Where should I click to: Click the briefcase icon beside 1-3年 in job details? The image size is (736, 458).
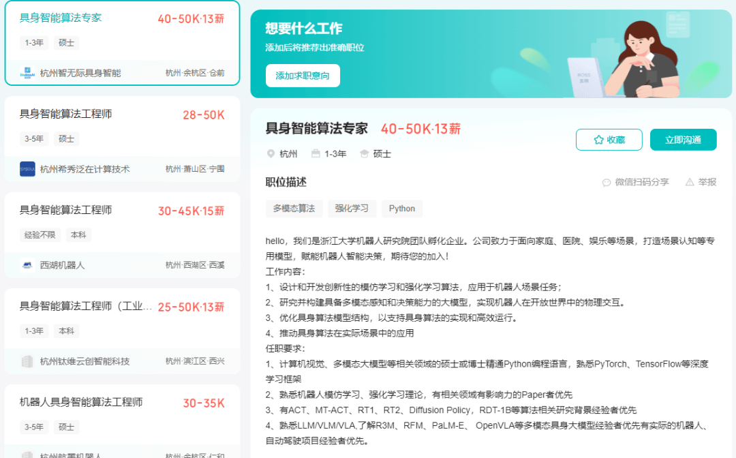click(316, 154)
